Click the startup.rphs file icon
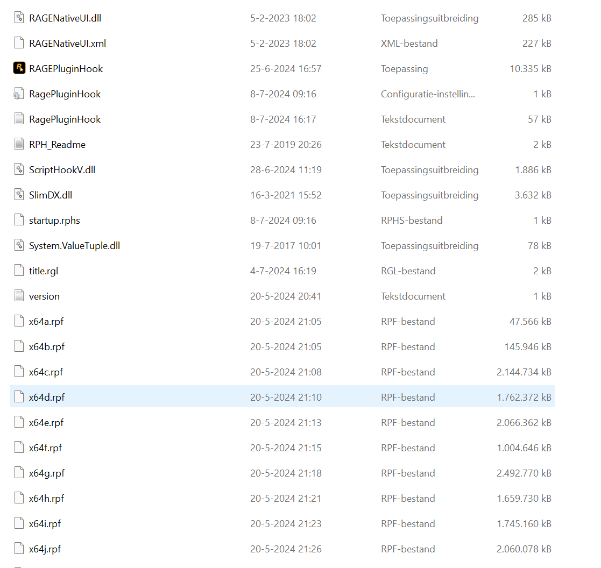 point(19,220)
